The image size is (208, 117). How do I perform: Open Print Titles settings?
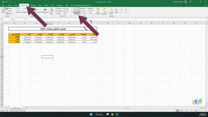(51, 11)
